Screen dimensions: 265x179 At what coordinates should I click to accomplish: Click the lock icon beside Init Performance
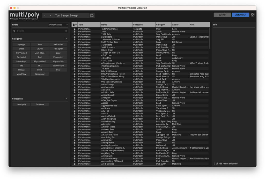(x=75, y=29)
